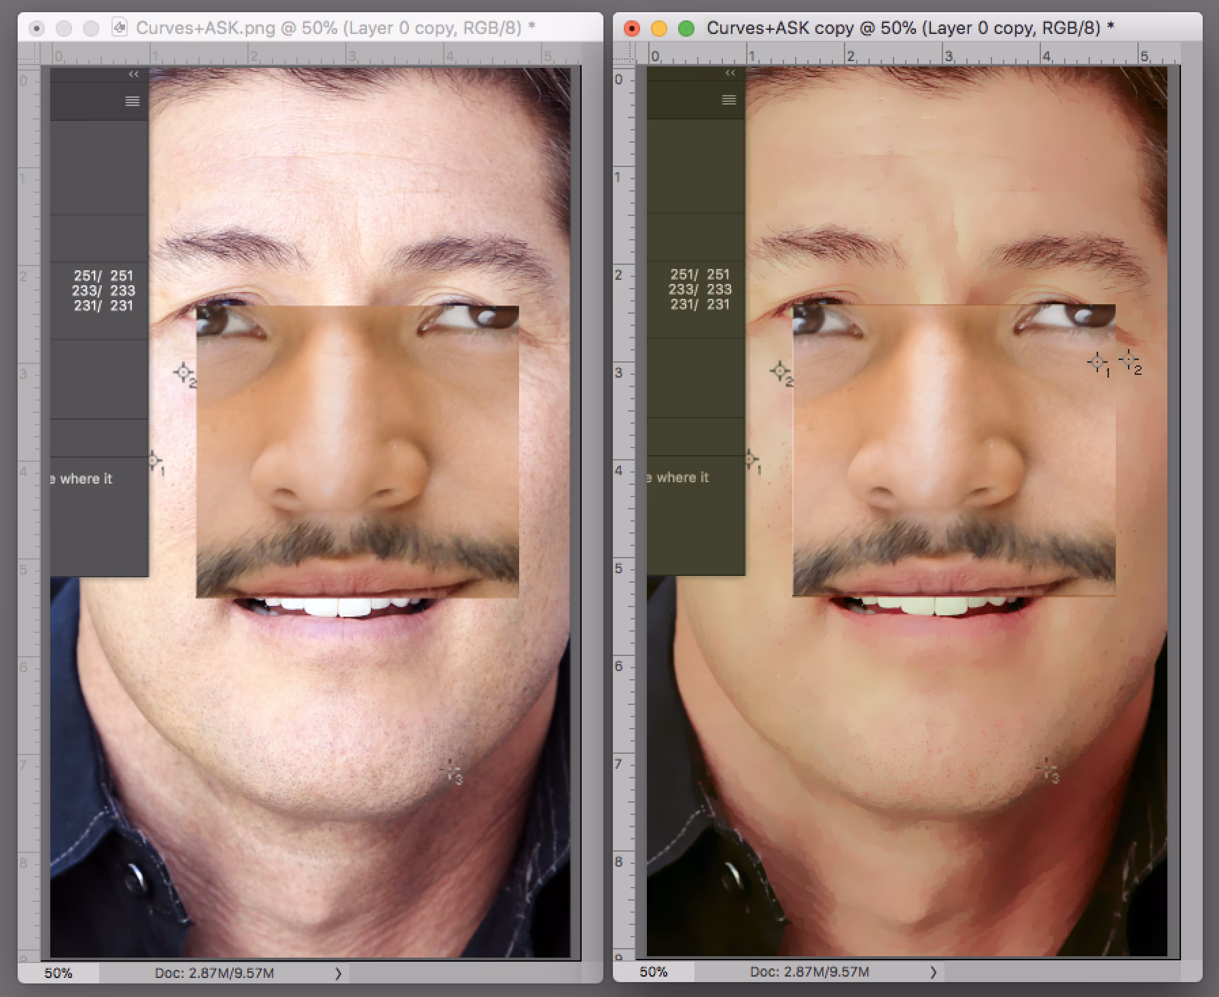Open the status bar options chevron, left window
The width and height of the screenshot is (1219, 997).
pos(338,973)
